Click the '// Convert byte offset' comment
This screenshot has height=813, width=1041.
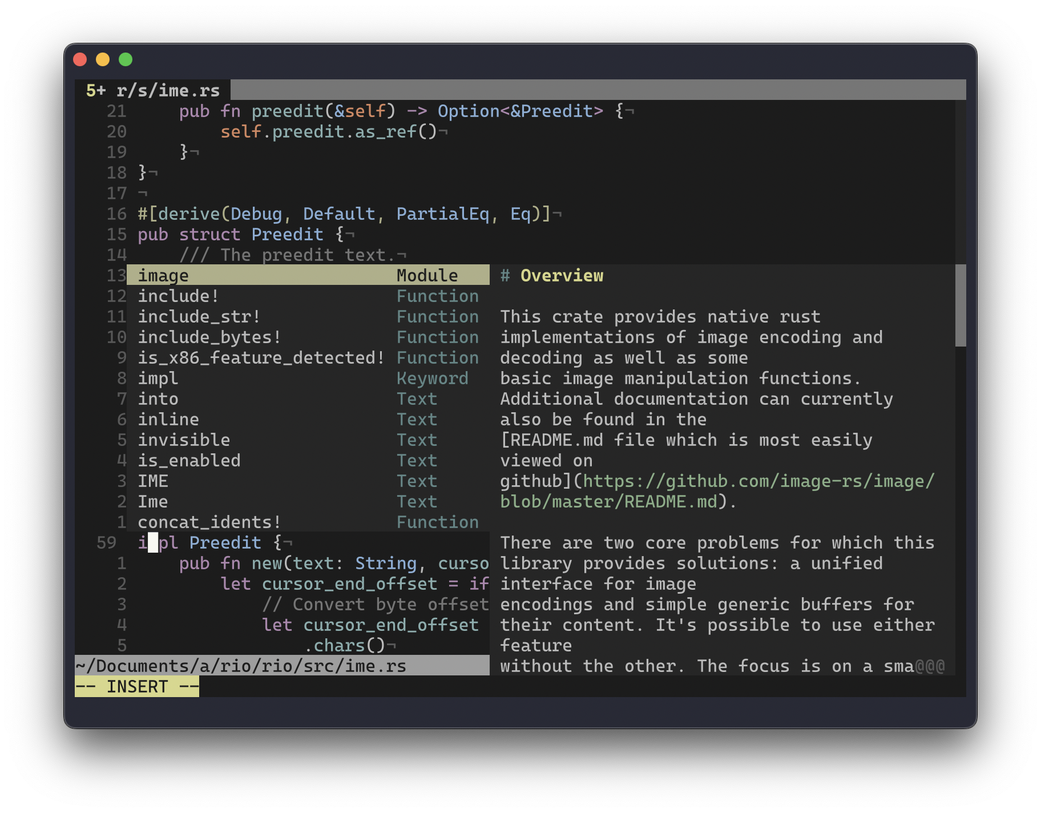[x=376, y=604]
